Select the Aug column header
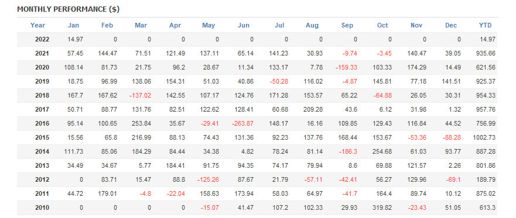 tap(312, 25)
